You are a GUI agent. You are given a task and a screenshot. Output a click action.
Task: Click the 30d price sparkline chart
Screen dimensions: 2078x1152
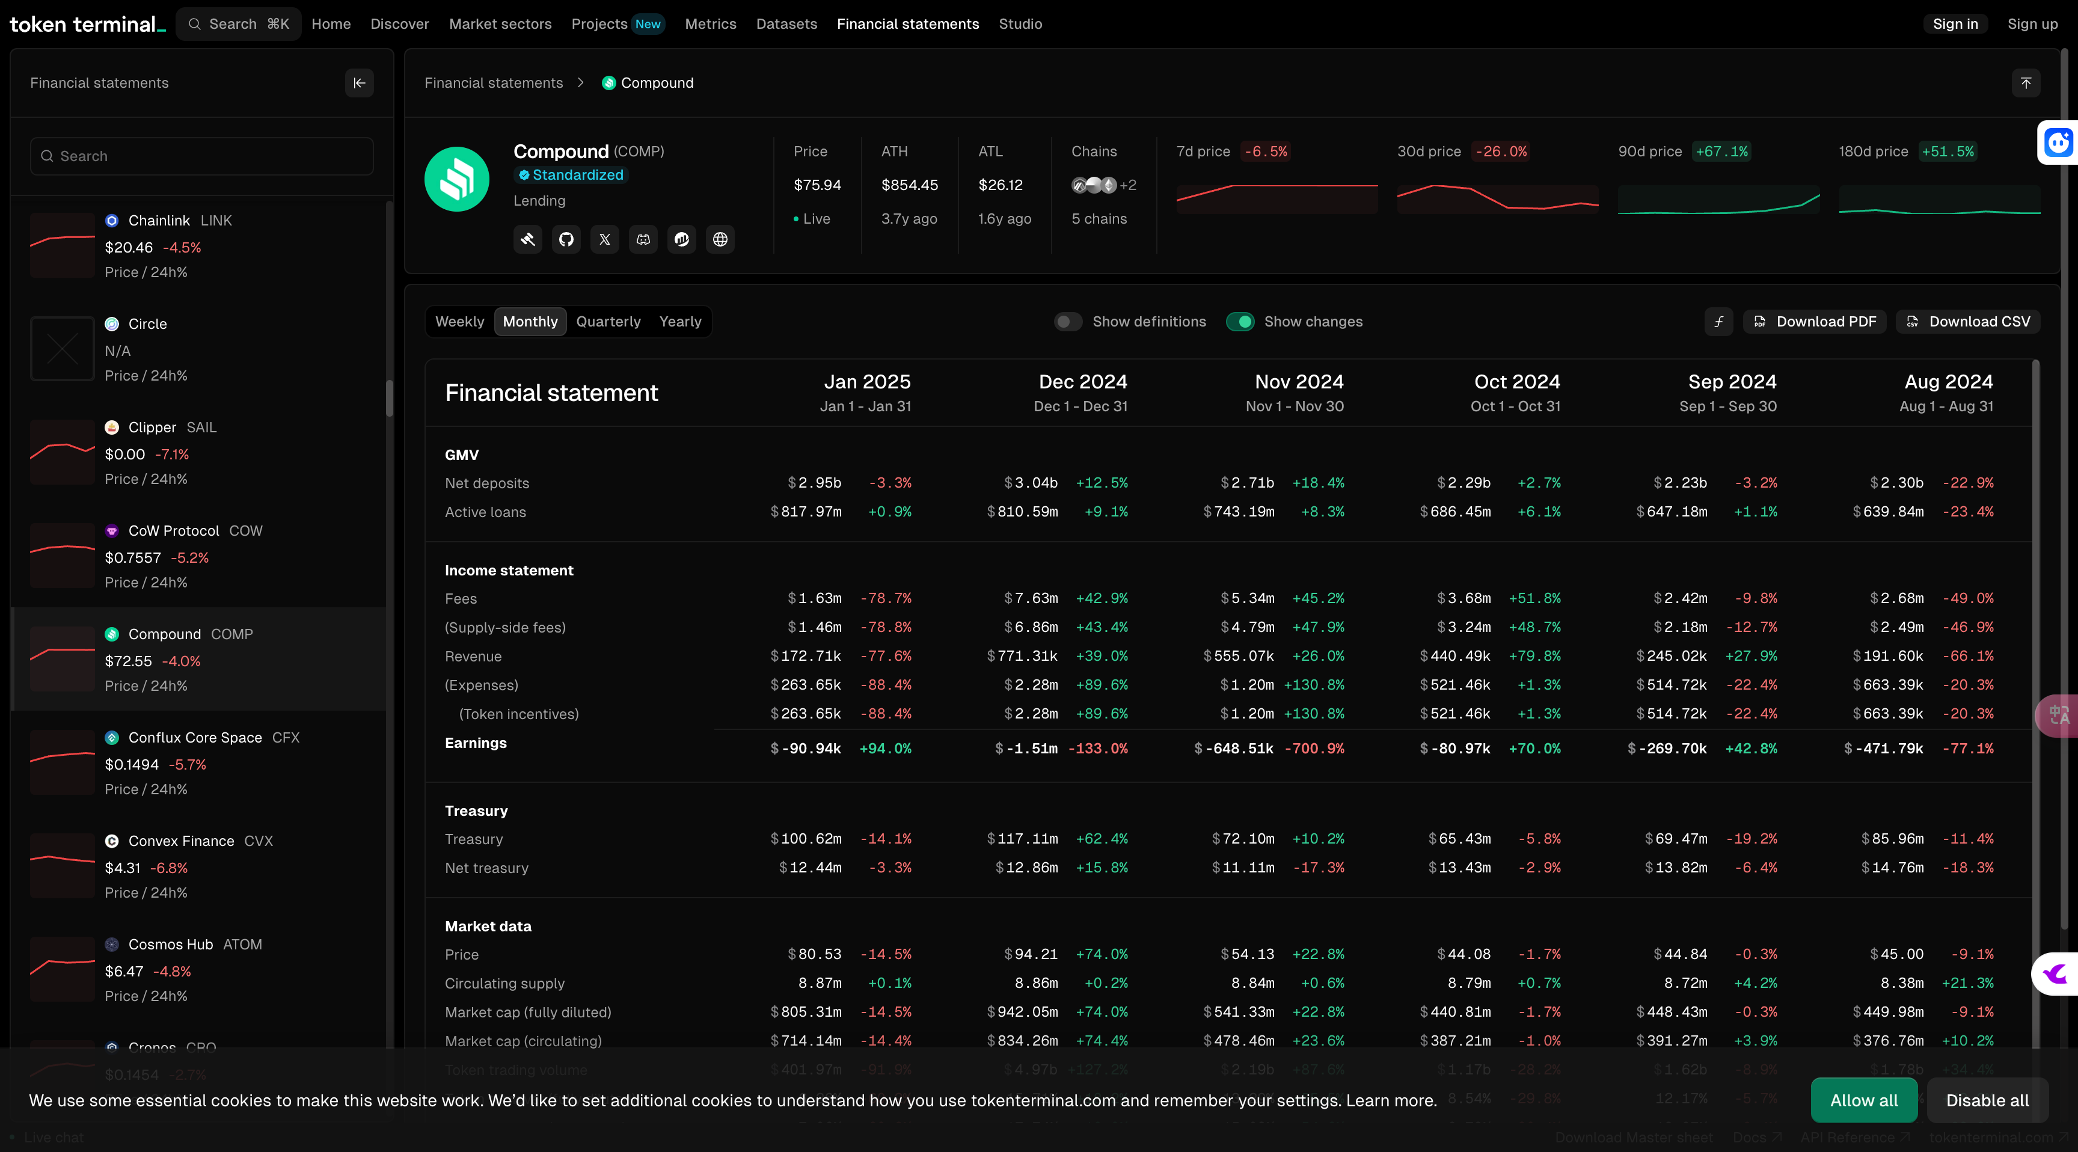(1498, 199)
